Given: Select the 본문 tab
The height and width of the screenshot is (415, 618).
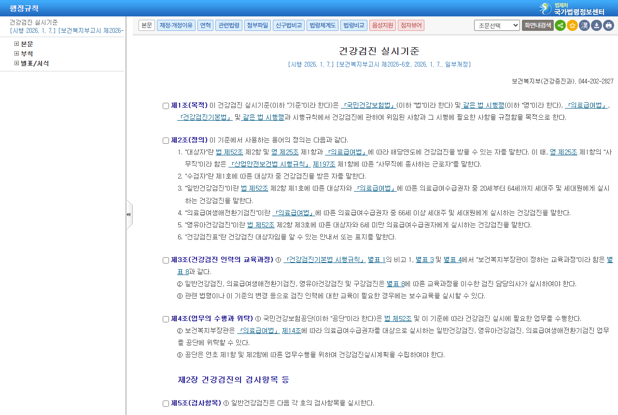Looking at the screenshot, I should [x=147, y=26].
